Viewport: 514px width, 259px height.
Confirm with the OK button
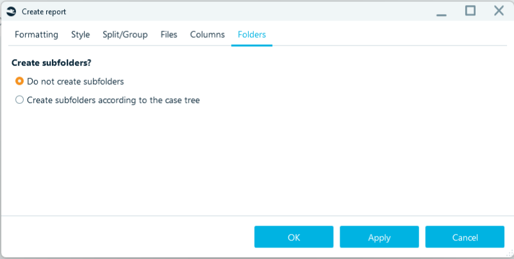(294, 237)
